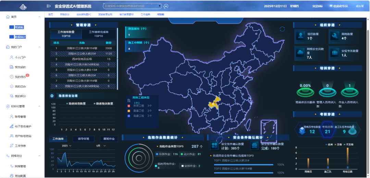
Task: Click the AI assistant icon beside search
Action: tap(166, 6)
